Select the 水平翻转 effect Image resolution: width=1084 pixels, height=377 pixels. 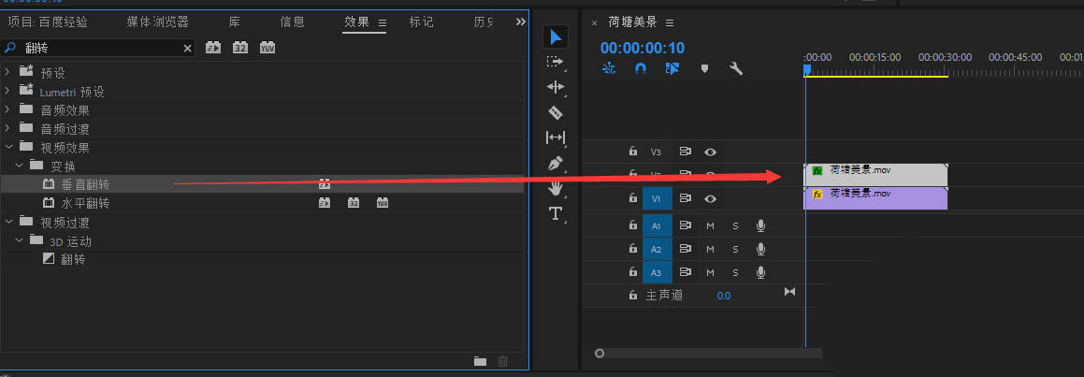tap(86, 203)
